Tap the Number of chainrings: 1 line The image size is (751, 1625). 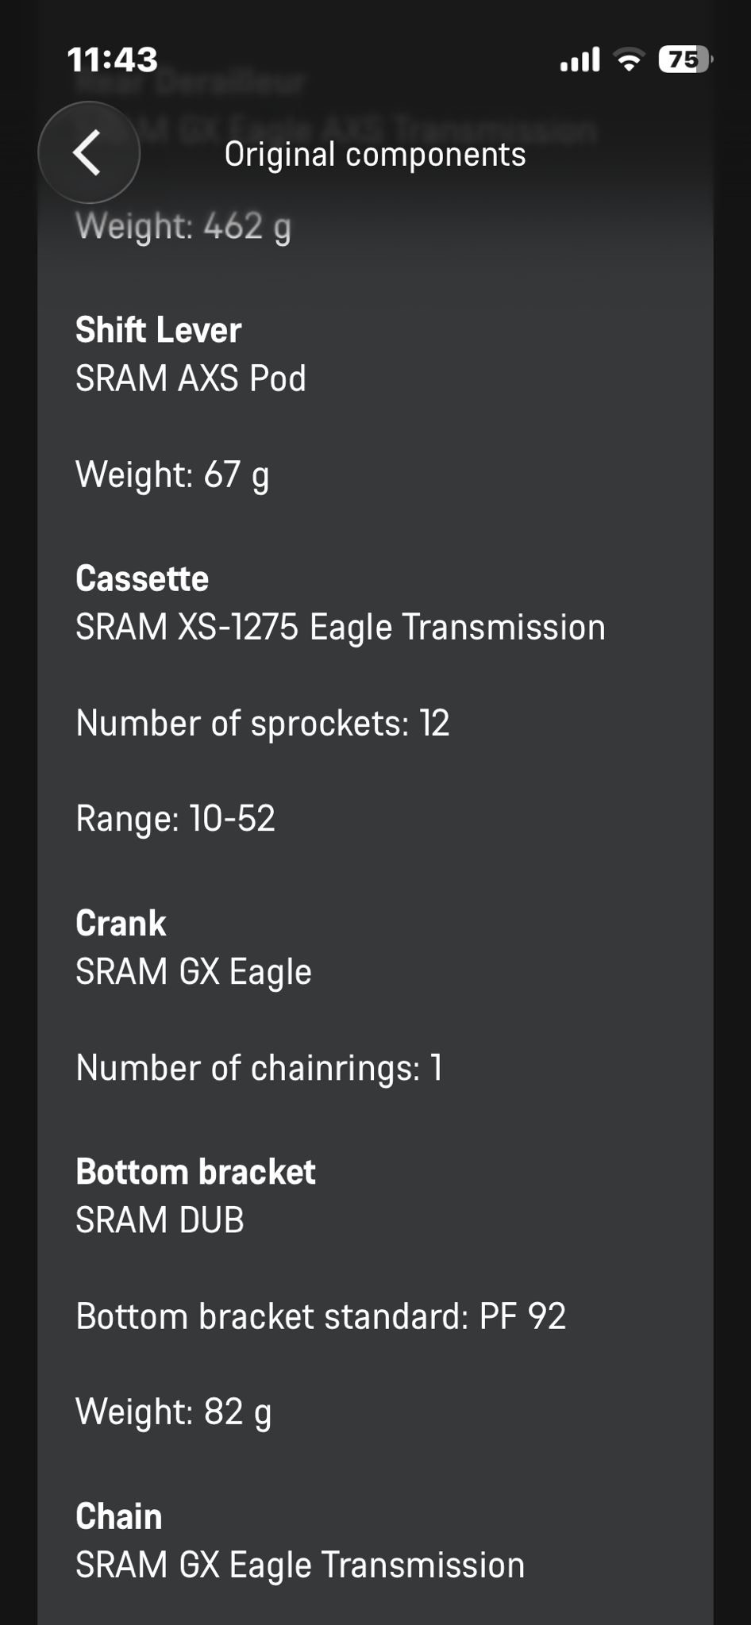pyautogui.click(x=259, y=1067)
